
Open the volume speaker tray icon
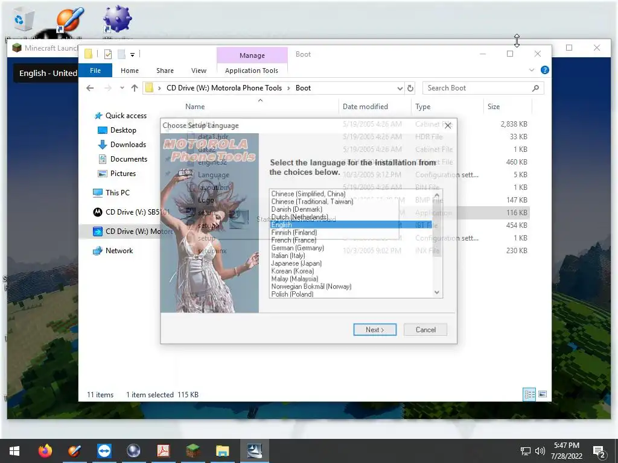(540, 451)
